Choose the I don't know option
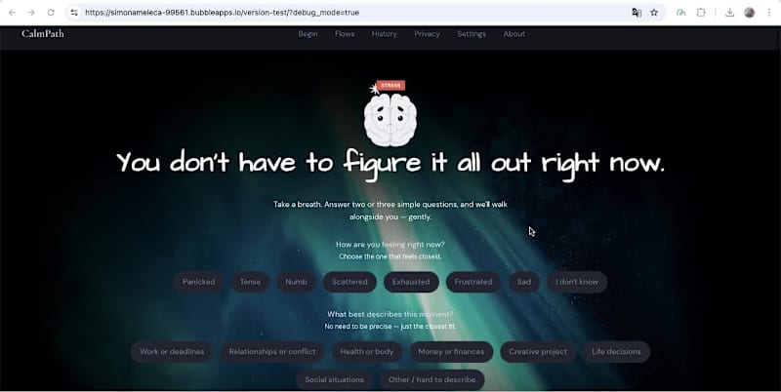The height and width of the screenshot is (392, 781). pos(577,282)
